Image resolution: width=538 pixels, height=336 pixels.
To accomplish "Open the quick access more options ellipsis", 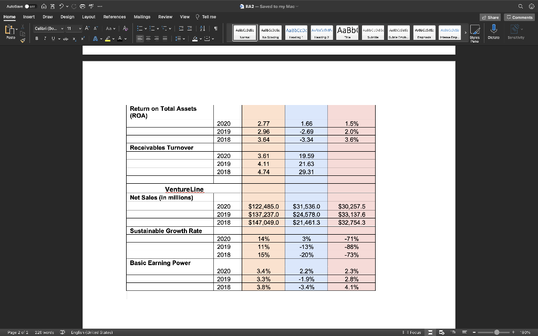I will click(x=100, y=6).
